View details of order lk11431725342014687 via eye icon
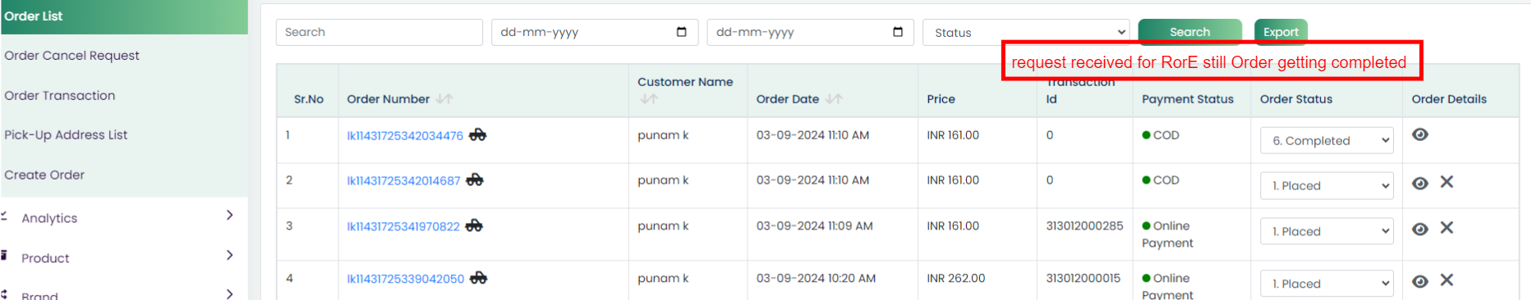 tap(1420, 183)
